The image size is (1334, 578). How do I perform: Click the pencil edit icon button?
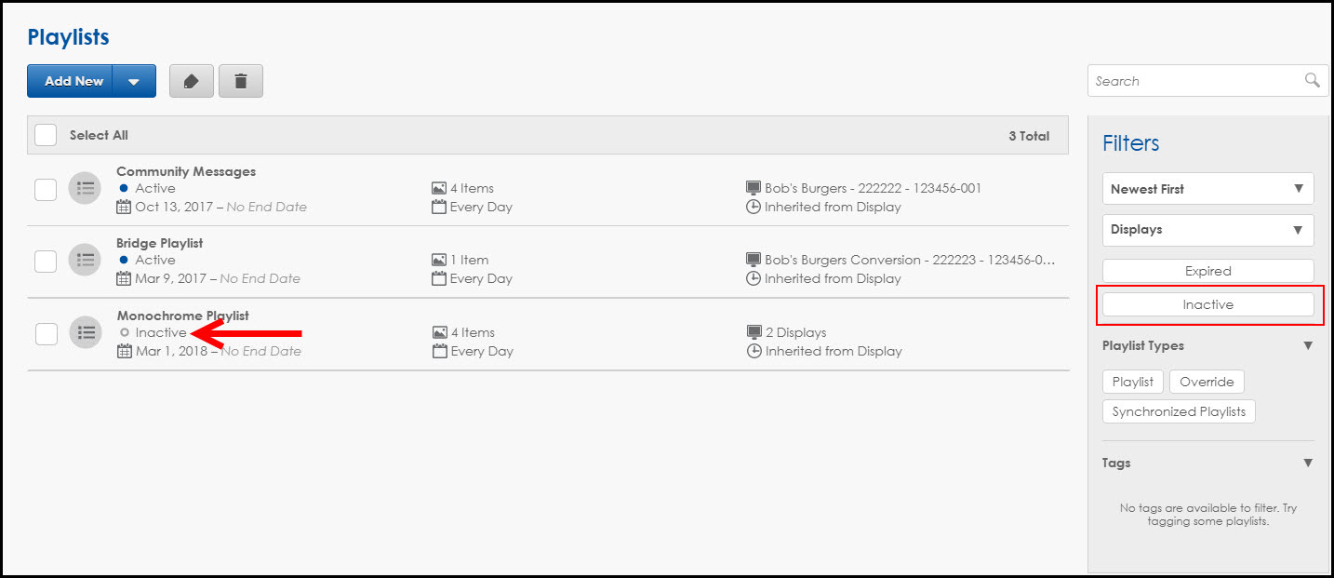coord(192,81)
